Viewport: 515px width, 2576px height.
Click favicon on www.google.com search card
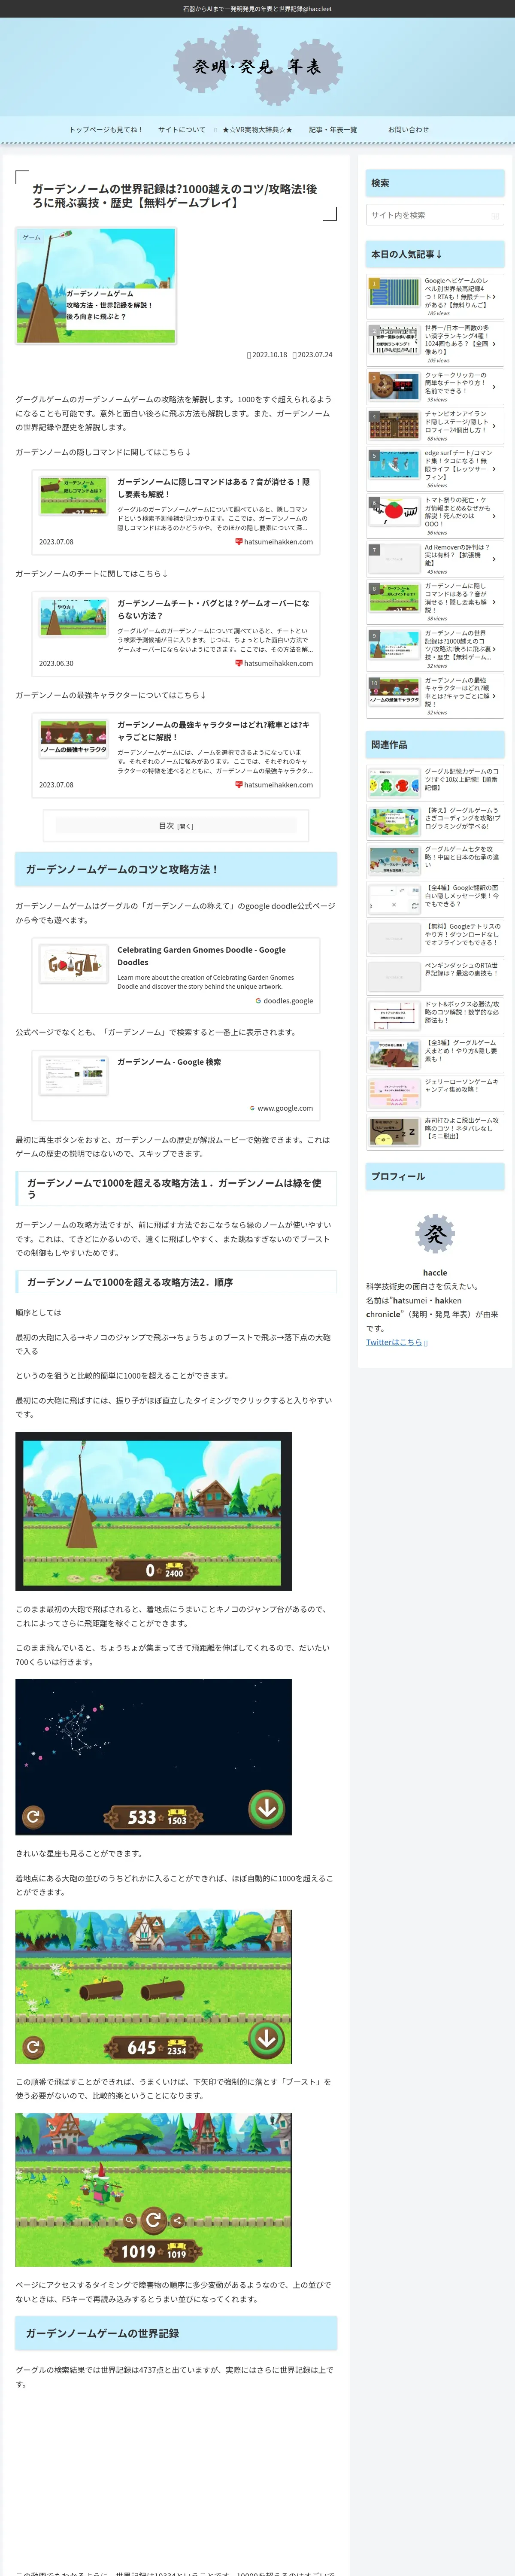252,1108
